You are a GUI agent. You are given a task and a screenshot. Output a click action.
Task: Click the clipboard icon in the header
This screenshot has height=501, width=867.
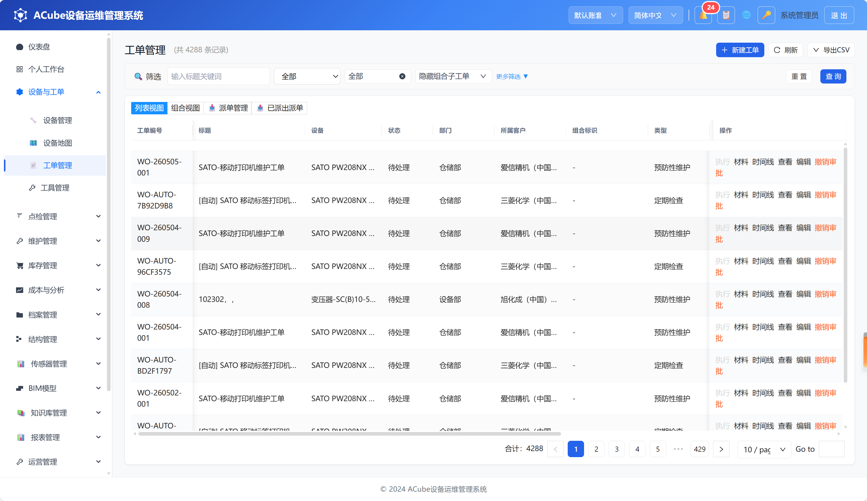tap(726, 15)
